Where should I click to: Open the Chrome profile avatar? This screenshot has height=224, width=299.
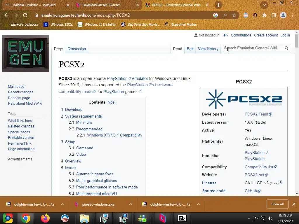283,15
